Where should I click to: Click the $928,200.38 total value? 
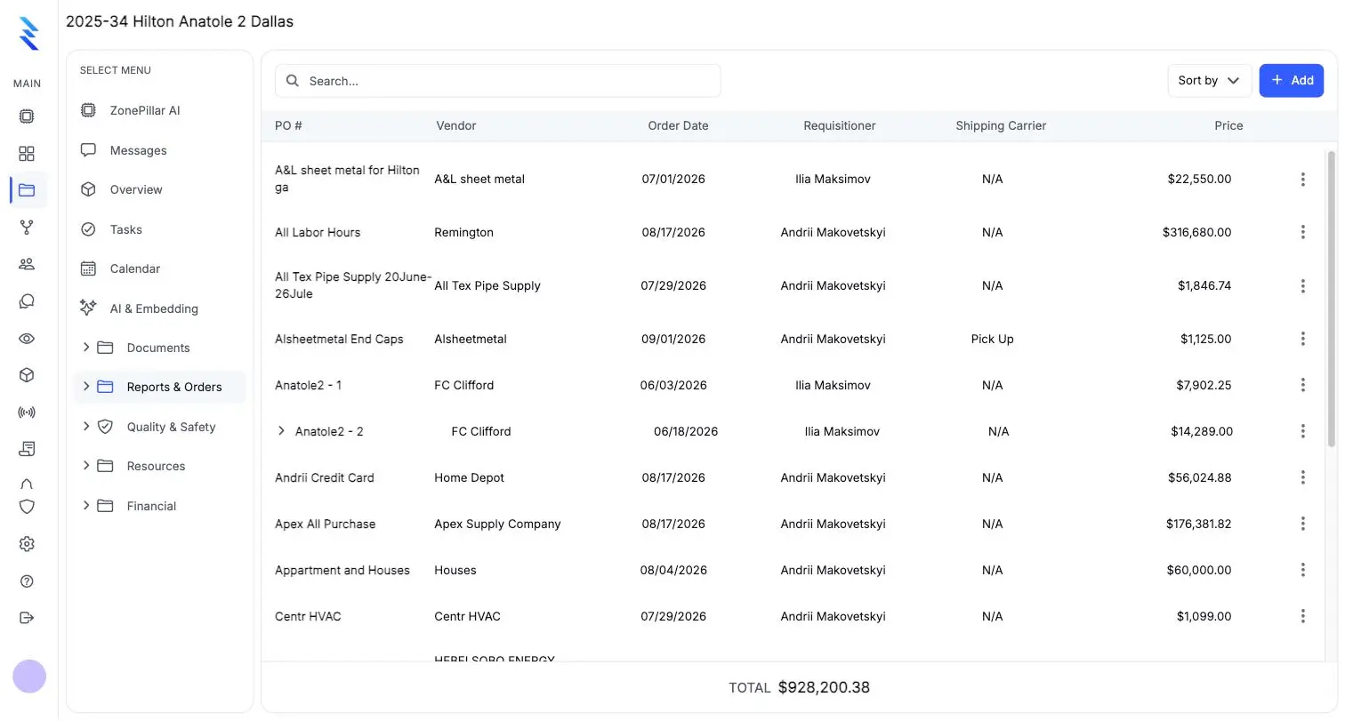[x=824, y=687]
